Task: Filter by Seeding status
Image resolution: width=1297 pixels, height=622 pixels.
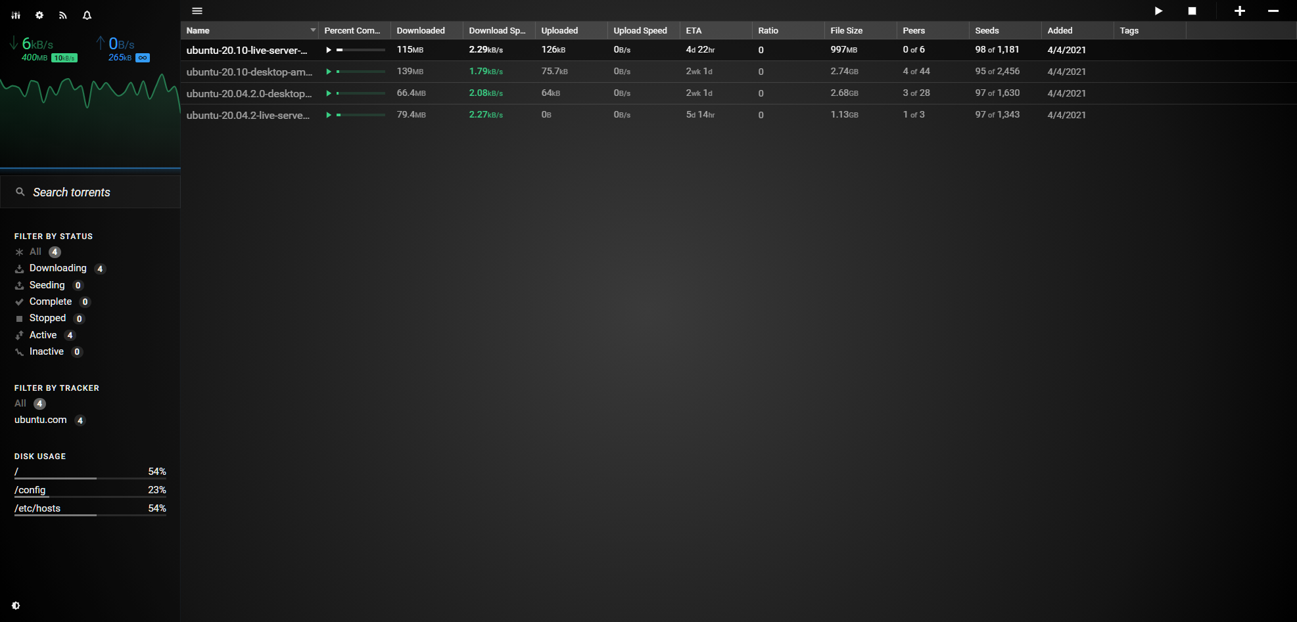Action: tap(47, 285)
